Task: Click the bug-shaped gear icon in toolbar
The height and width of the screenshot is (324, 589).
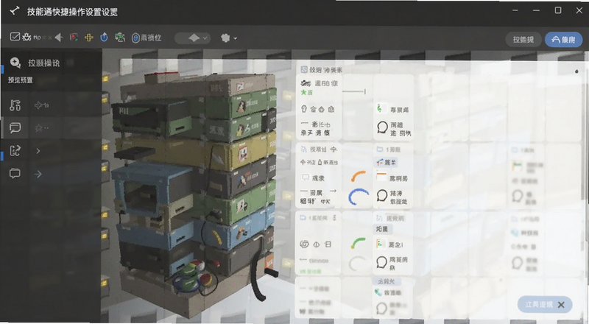Action: click(27, 37)
